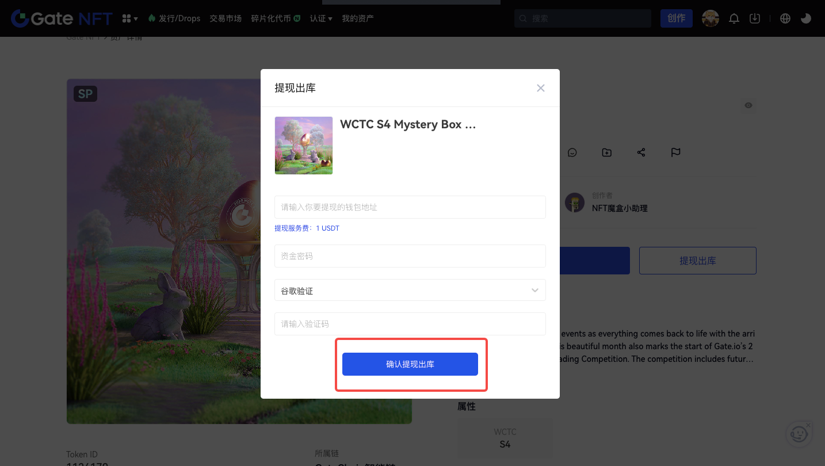Screen dimensions: 825x466
Task: Click the download app icon
Action: coord(755,18)
